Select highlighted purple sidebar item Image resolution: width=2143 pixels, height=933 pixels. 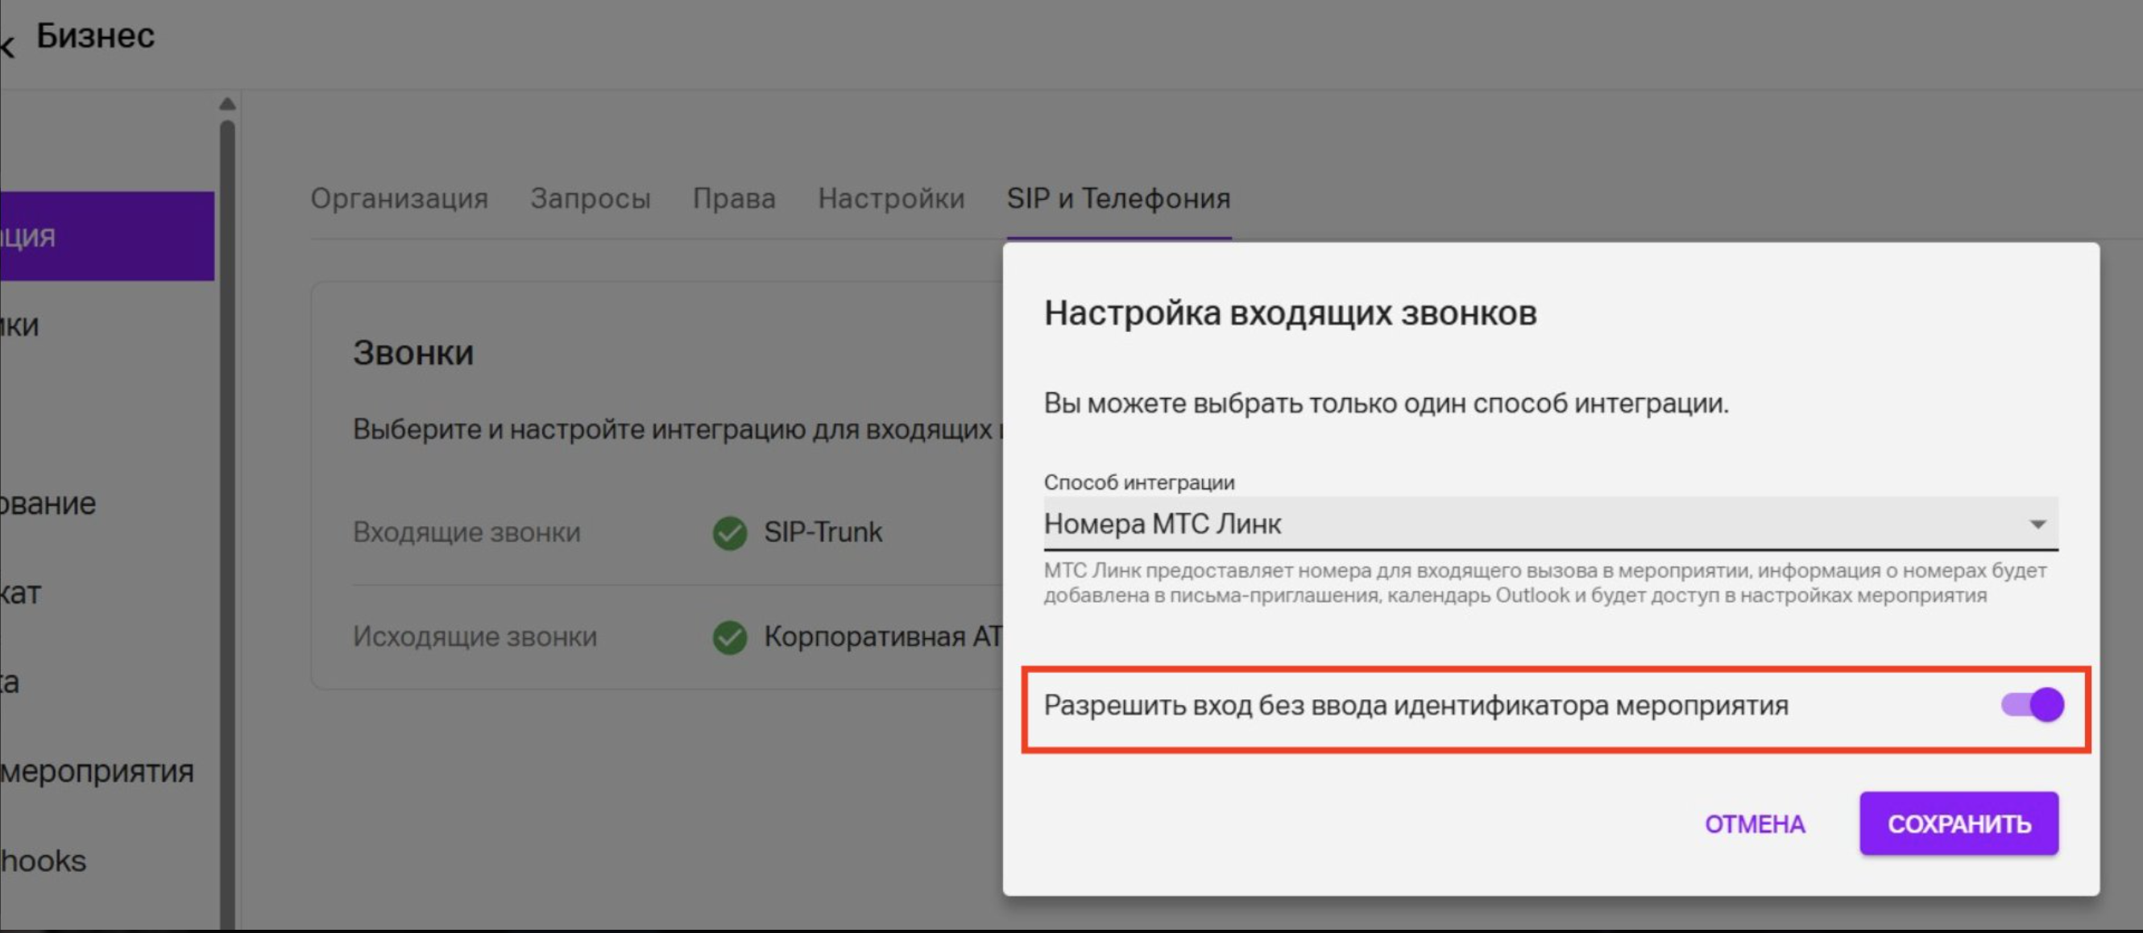tap(106, 236)
